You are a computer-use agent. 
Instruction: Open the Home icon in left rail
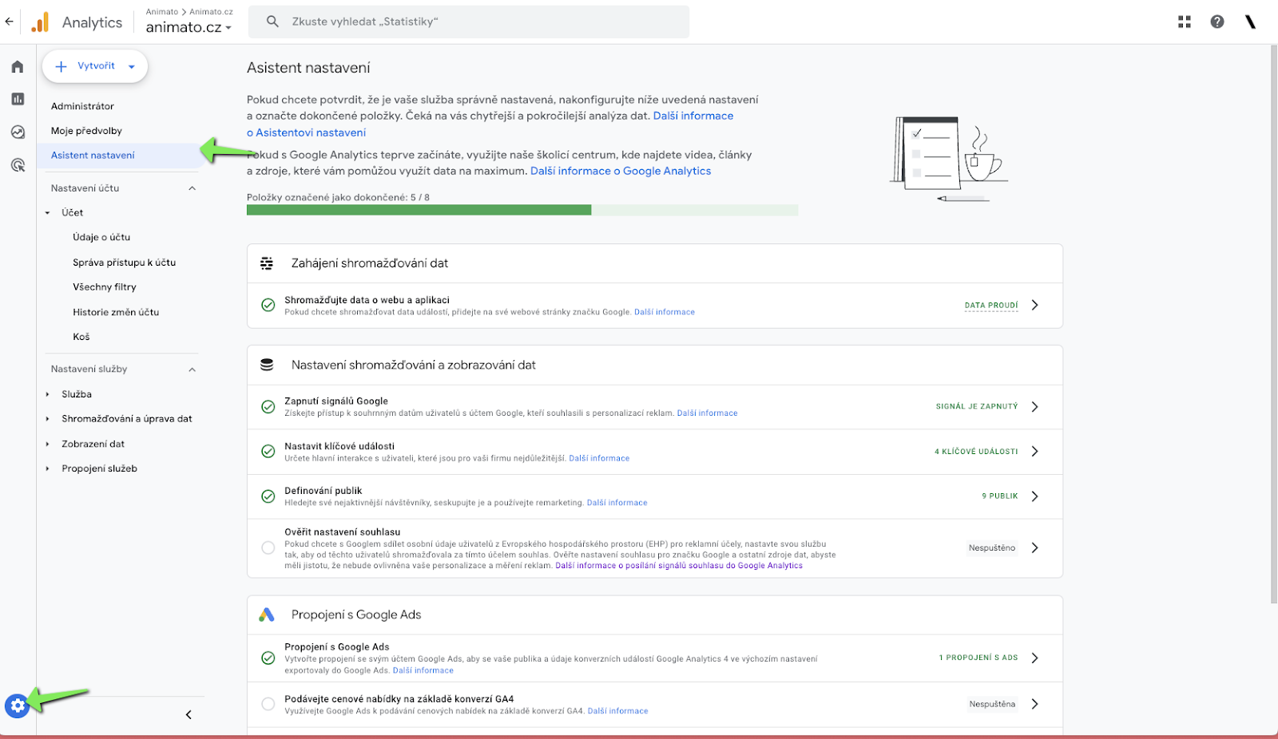click(x=18, y=67)
